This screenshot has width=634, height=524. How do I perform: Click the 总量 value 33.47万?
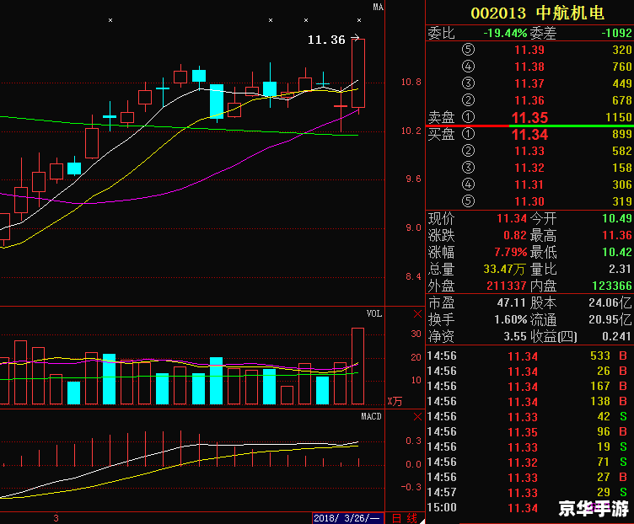pos(505,269)
